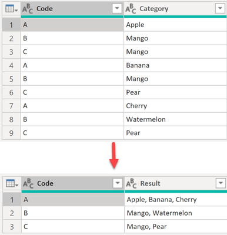The image size is (227, 235).
Task: Click Code cell A in row 7
Action: click(72, 106)
